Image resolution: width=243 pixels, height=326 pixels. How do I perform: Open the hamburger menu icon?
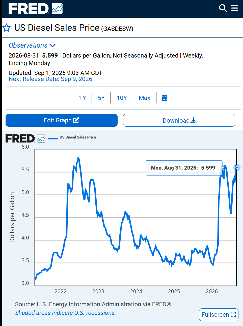pyautogui.click(x=235, y=8)
